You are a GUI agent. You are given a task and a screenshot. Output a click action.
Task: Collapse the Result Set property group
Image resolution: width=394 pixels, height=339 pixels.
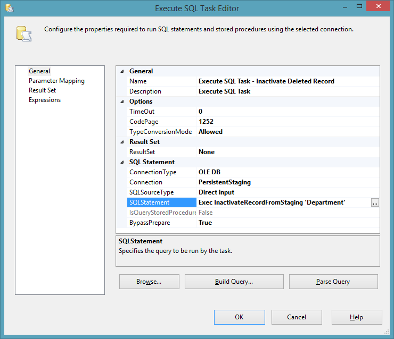pos(122,142)
